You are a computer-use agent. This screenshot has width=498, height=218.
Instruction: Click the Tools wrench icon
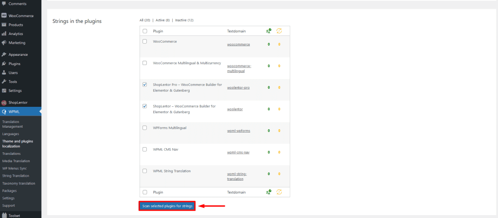[x=4, y=82]
